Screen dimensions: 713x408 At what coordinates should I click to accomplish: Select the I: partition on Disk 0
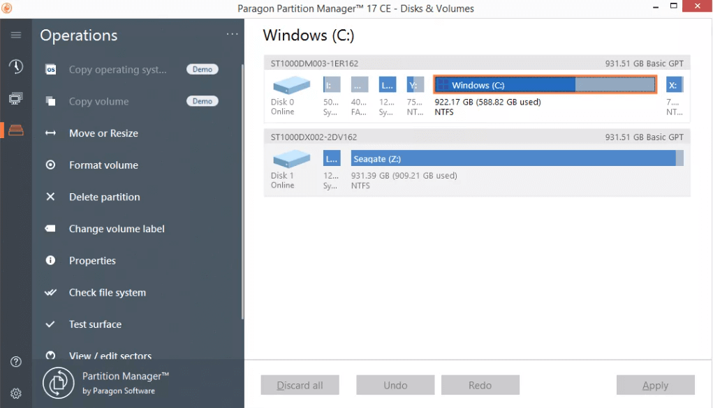coord(332,85)
